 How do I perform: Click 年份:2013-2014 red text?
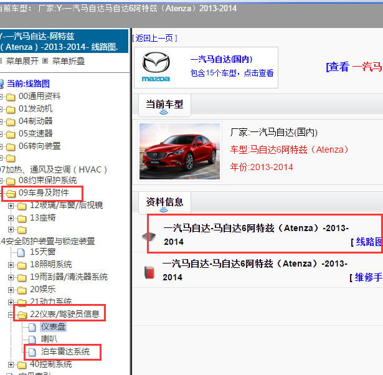pos(262,167)
